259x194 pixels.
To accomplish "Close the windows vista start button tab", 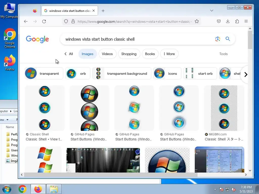I will (x=94, y=11).
